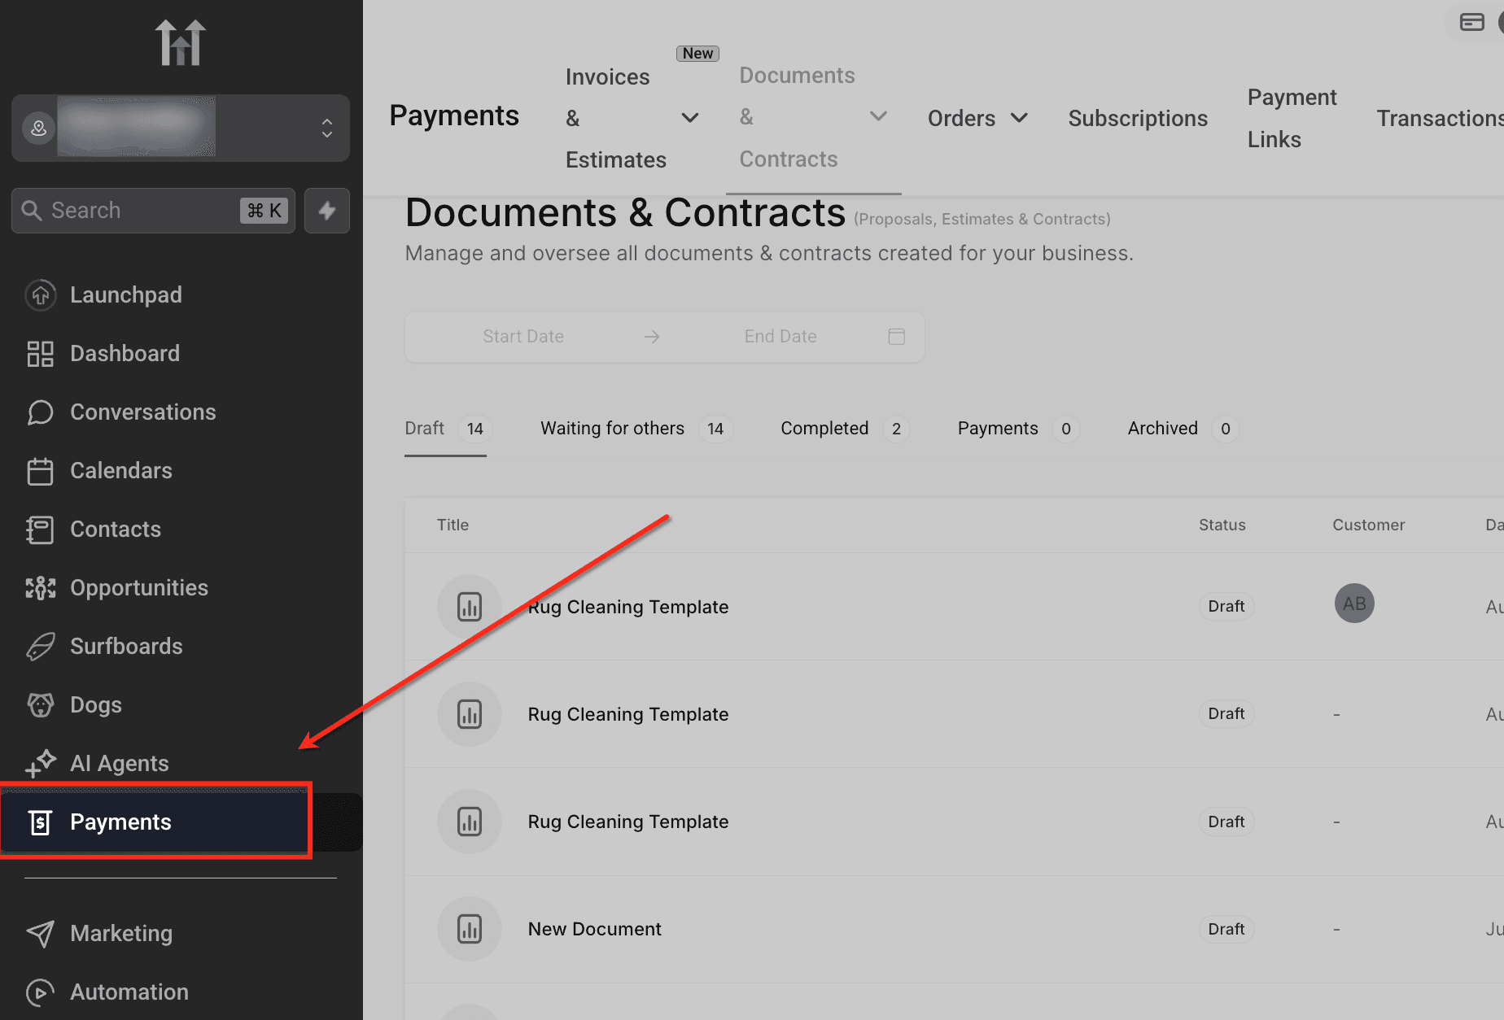Screen dimensions: 1504x1020
Task: Open Marketing from the sidebar
Action: point(98,933)
